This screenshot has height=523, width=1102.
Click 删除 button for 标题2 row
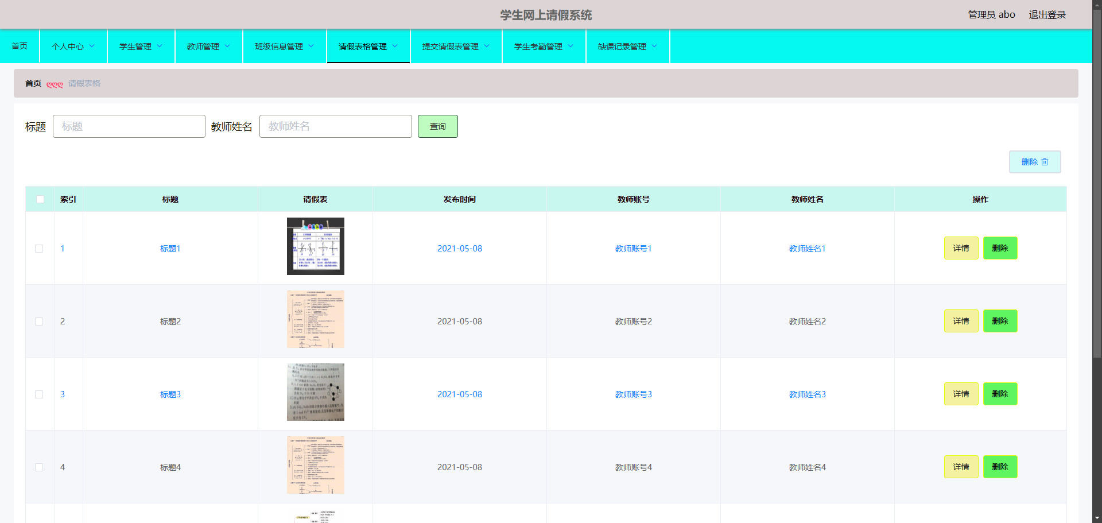pos(1000,321)
